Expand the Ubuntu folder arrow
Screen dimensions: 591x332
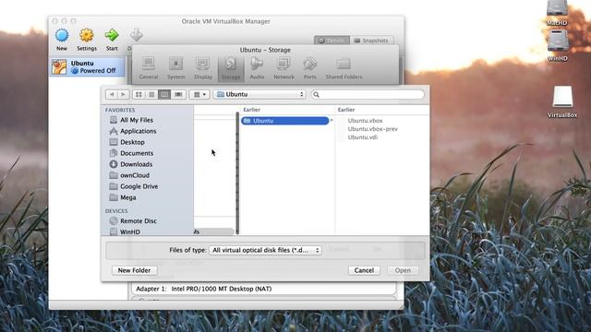click(x=332, y=121)
